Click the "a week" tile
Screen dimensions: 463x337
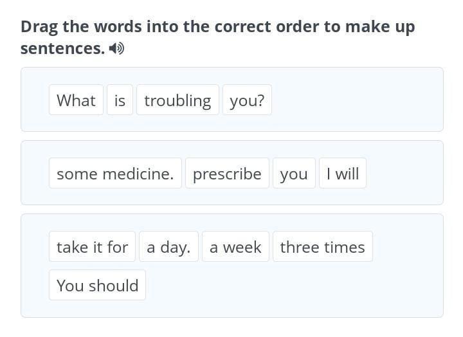[235, 246]
